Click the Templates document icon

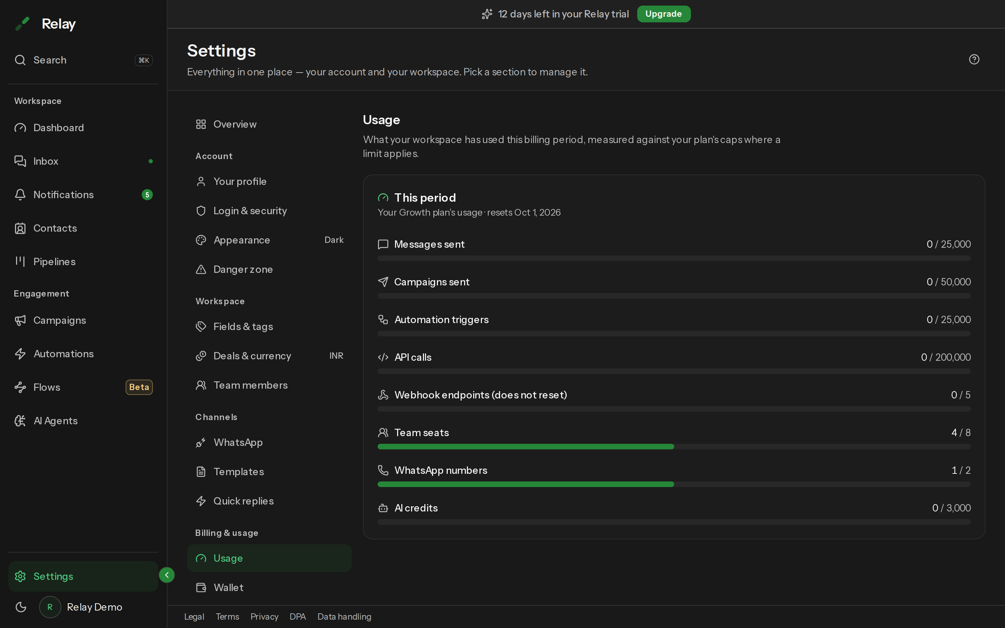pyautogui.click(x=201, y=472)
